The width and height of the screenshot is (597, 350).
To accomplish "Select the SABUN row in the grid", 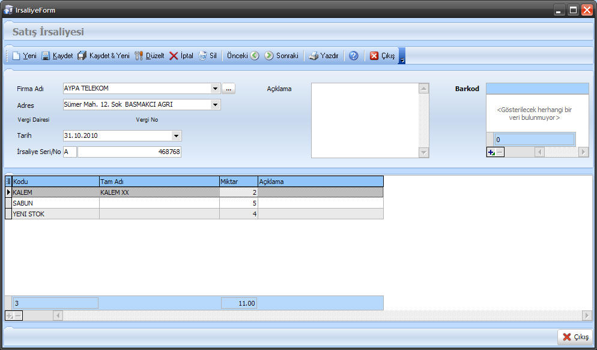I will (x=54, y=203).
